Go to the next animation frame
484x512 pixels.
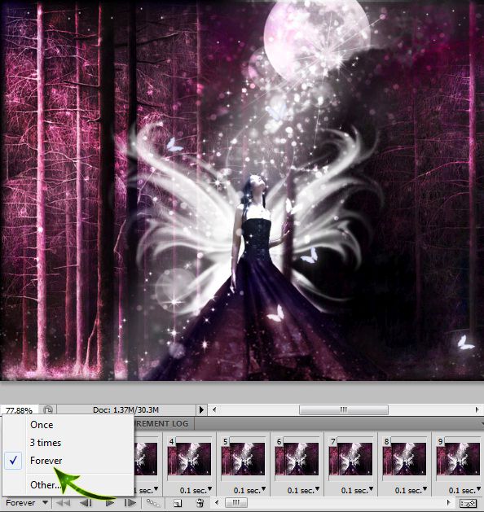[130, 503]
